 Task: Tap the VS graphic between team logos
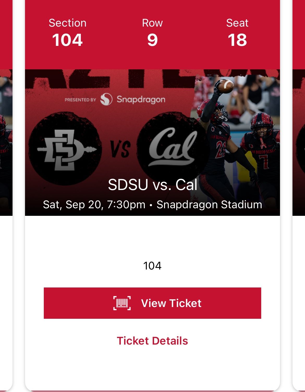pyautogui.click(x=120, y=149)
